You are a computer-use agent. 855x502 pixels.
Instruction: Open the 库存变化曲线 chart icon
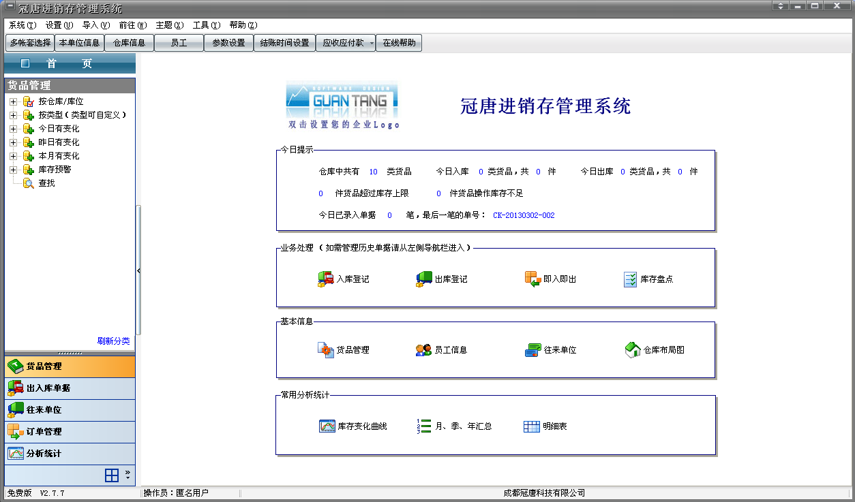(x=355, y=426)
